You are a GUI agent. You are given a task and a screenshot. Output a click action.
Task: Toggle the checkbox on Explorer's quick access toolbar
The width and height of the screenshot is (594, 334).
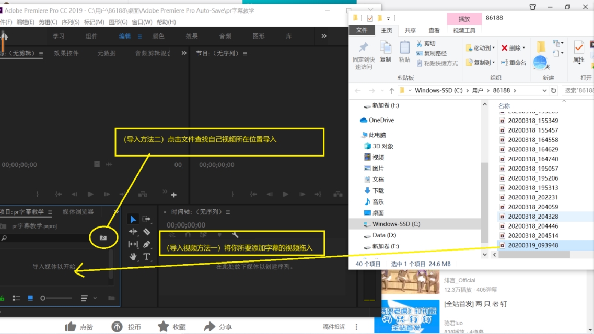tap(371, 17)
